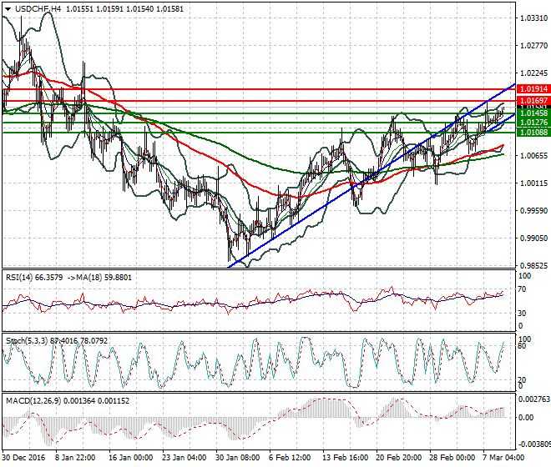The image size is (551, 467).
Task: Click the 0.99050 price scale value
Action: point(533,238)
